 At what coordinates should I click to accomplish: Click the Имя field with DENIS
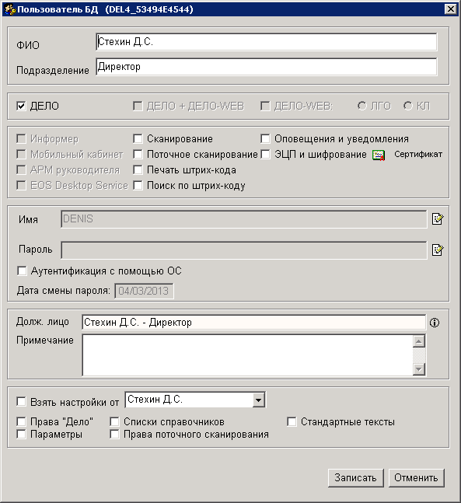pos(244,219)
